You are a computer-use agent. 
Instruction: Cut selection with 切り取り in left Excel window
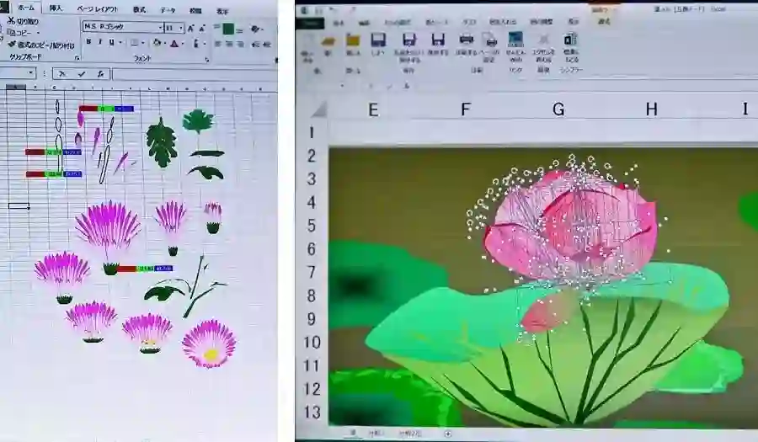pyautogui.click(x=23, y=21)
